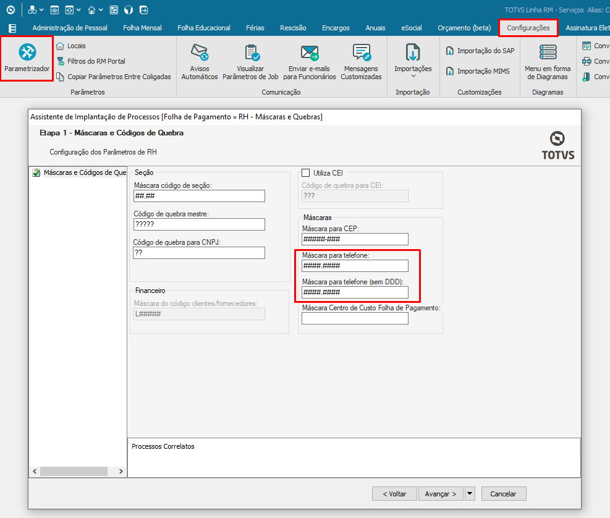This screenshot has width=610, height=518.
Task: Click the four-squares grid icon
Action: tap(114, 10)
